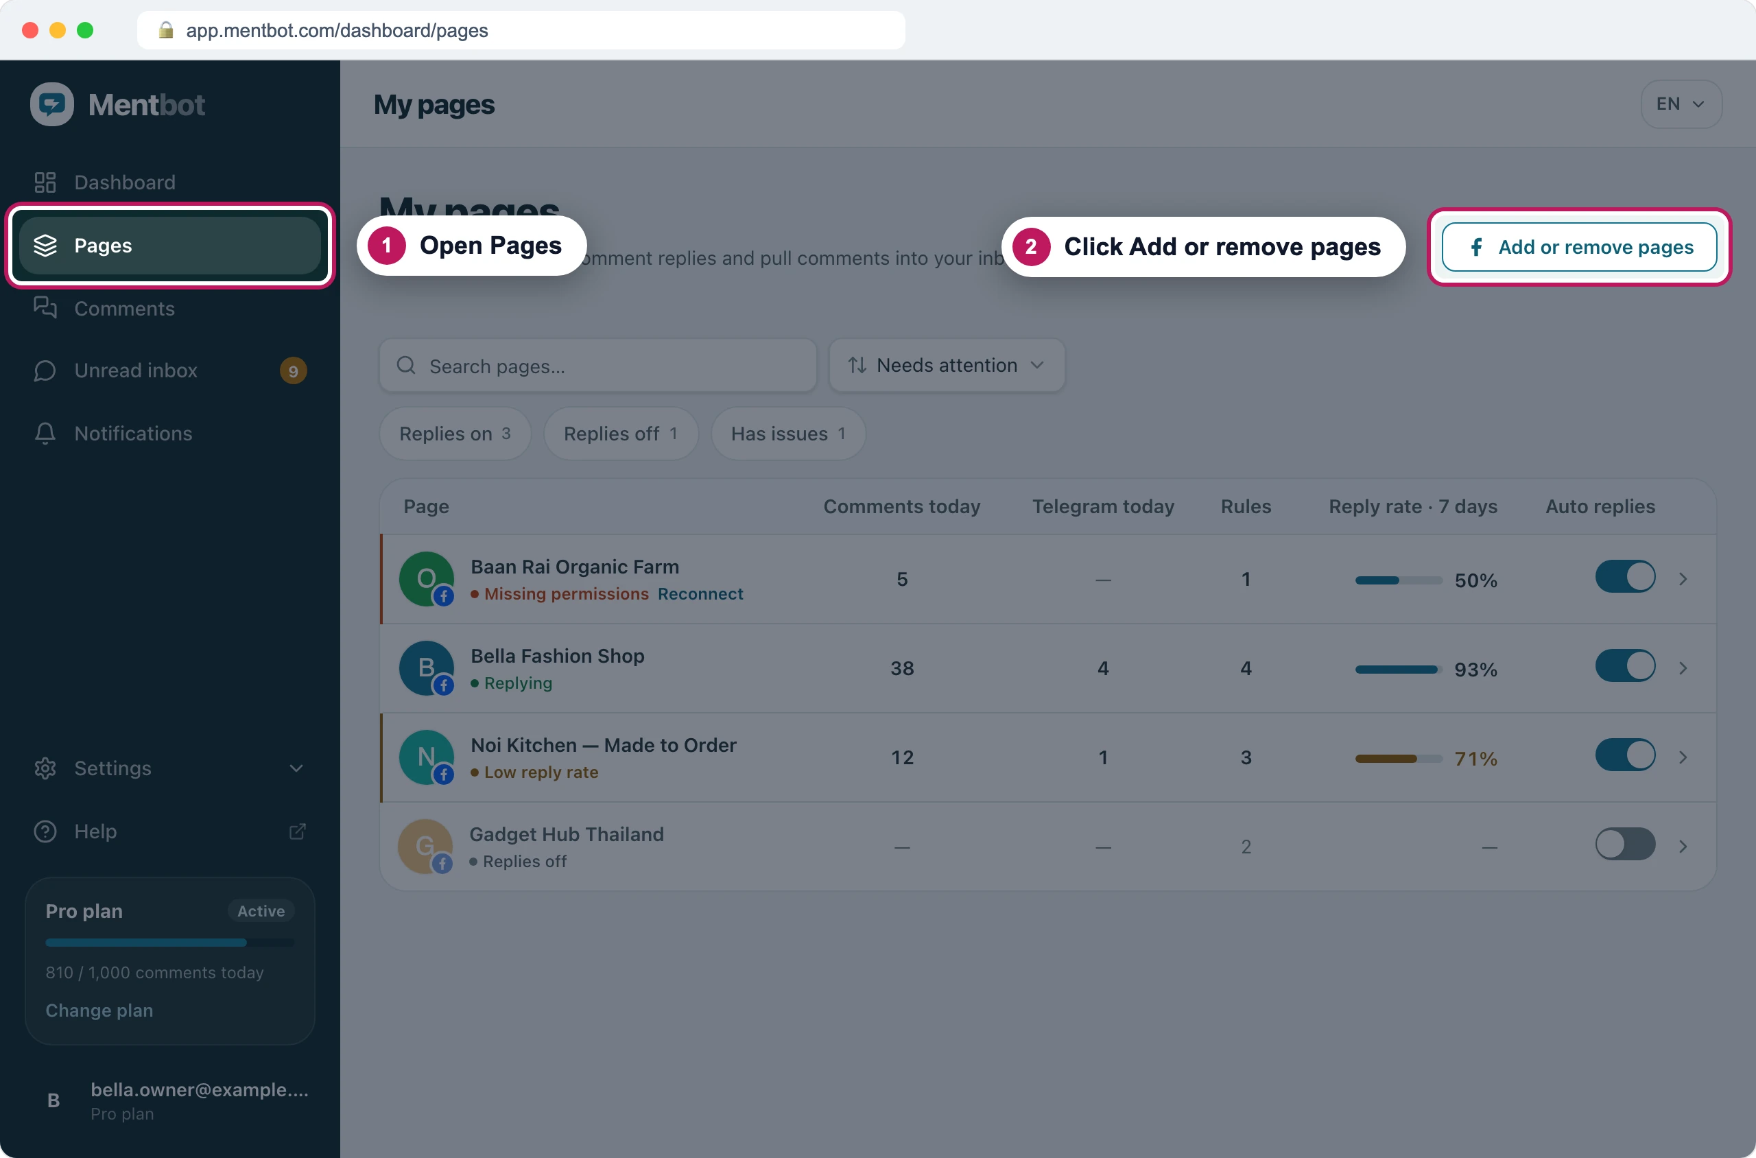The width and height of the screenshot is (1756, 1158).
Task: Open the EN language dropdown
Action: [1681, 104]
